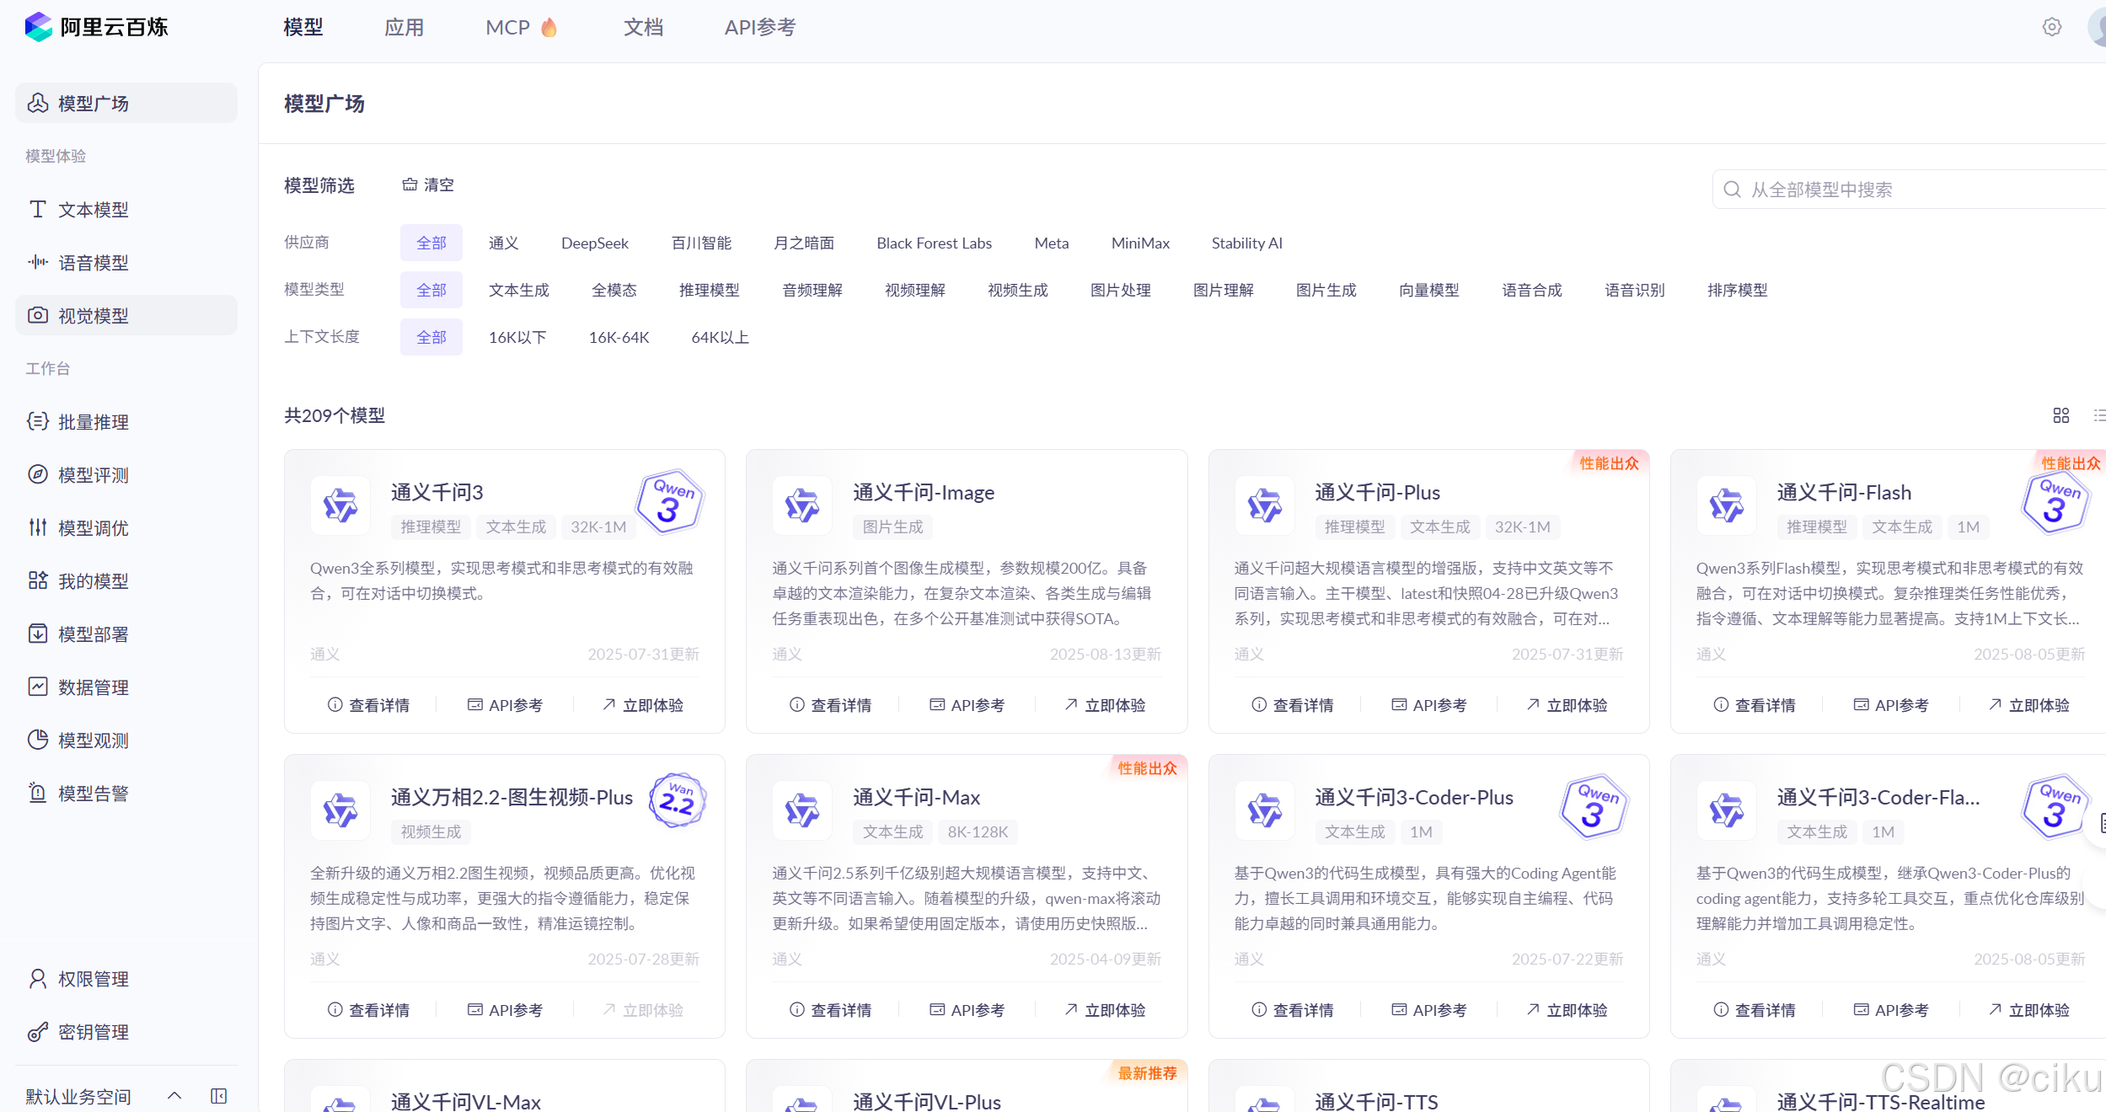Click Wan 2.2 badge on 通义万相2.2 card

678,800
